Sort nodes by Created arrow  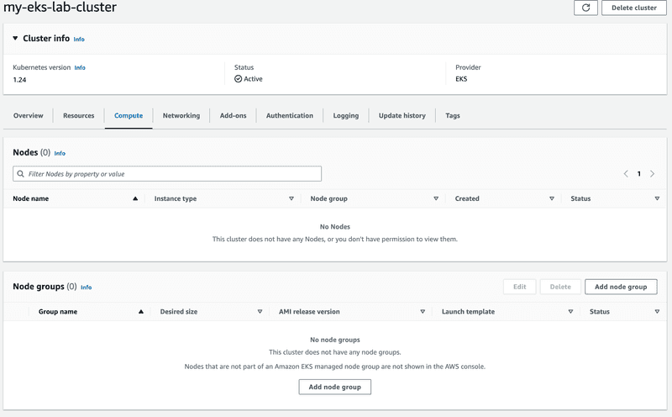coord(552,198)
